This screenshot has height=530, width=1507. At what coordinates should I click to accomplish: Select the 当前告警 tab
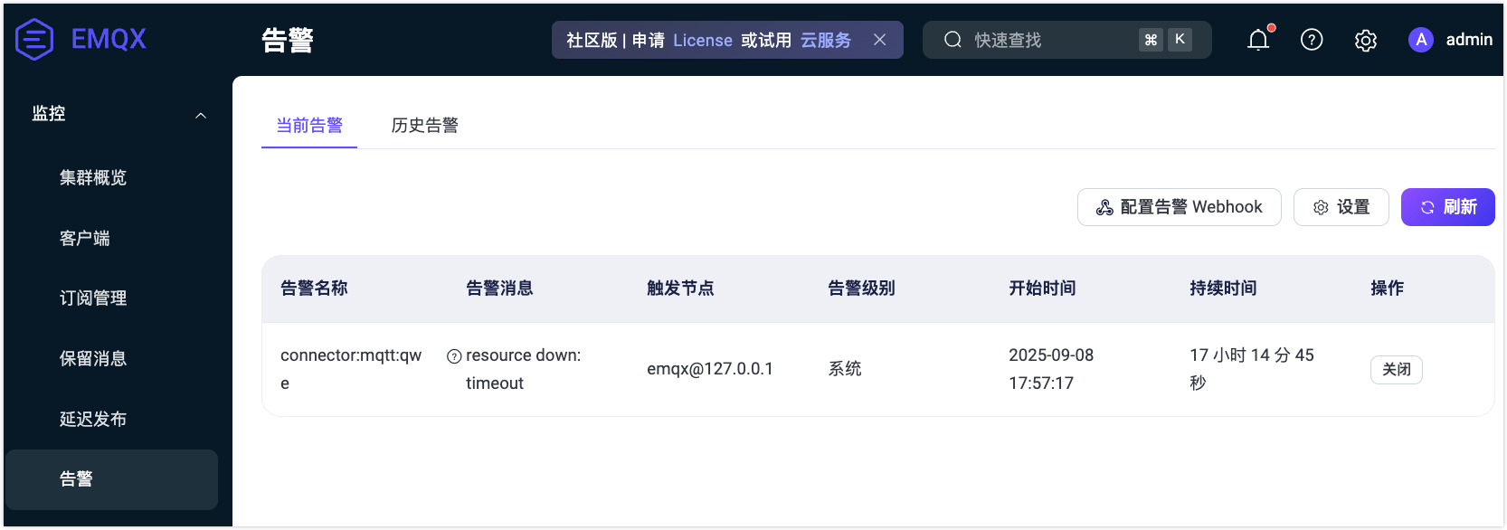click(x=309, y=125)
